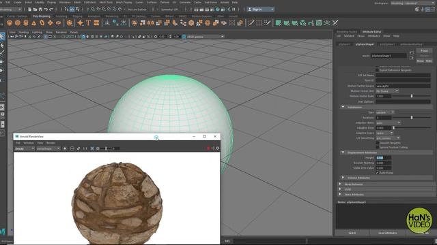Stop the render in Arnold RenderView
The height and width of the screenshot is (245, 437).
208,148
